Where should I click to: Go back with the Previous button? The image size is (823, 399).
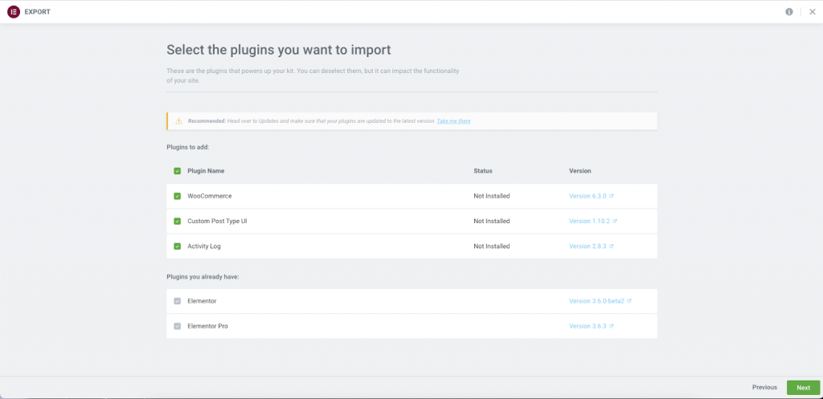[x=764, y=387]
